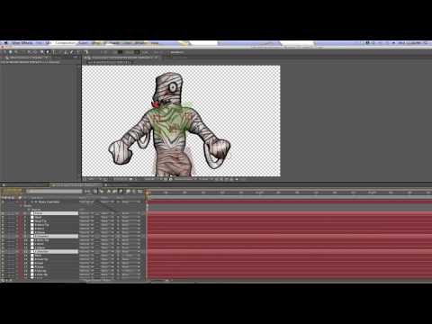Click the yellow current timecode display

coord(11,191)
